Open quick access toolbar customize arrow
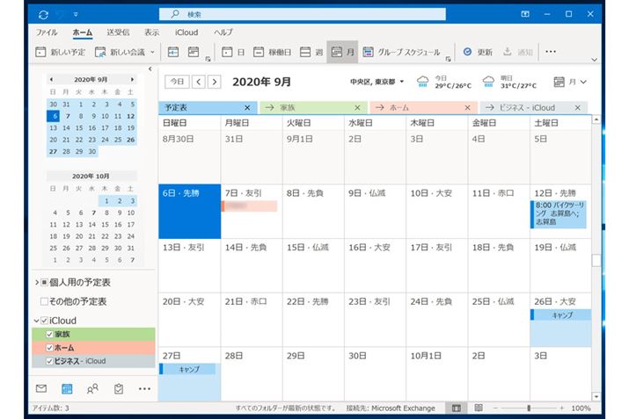 [x=76, y=15]
